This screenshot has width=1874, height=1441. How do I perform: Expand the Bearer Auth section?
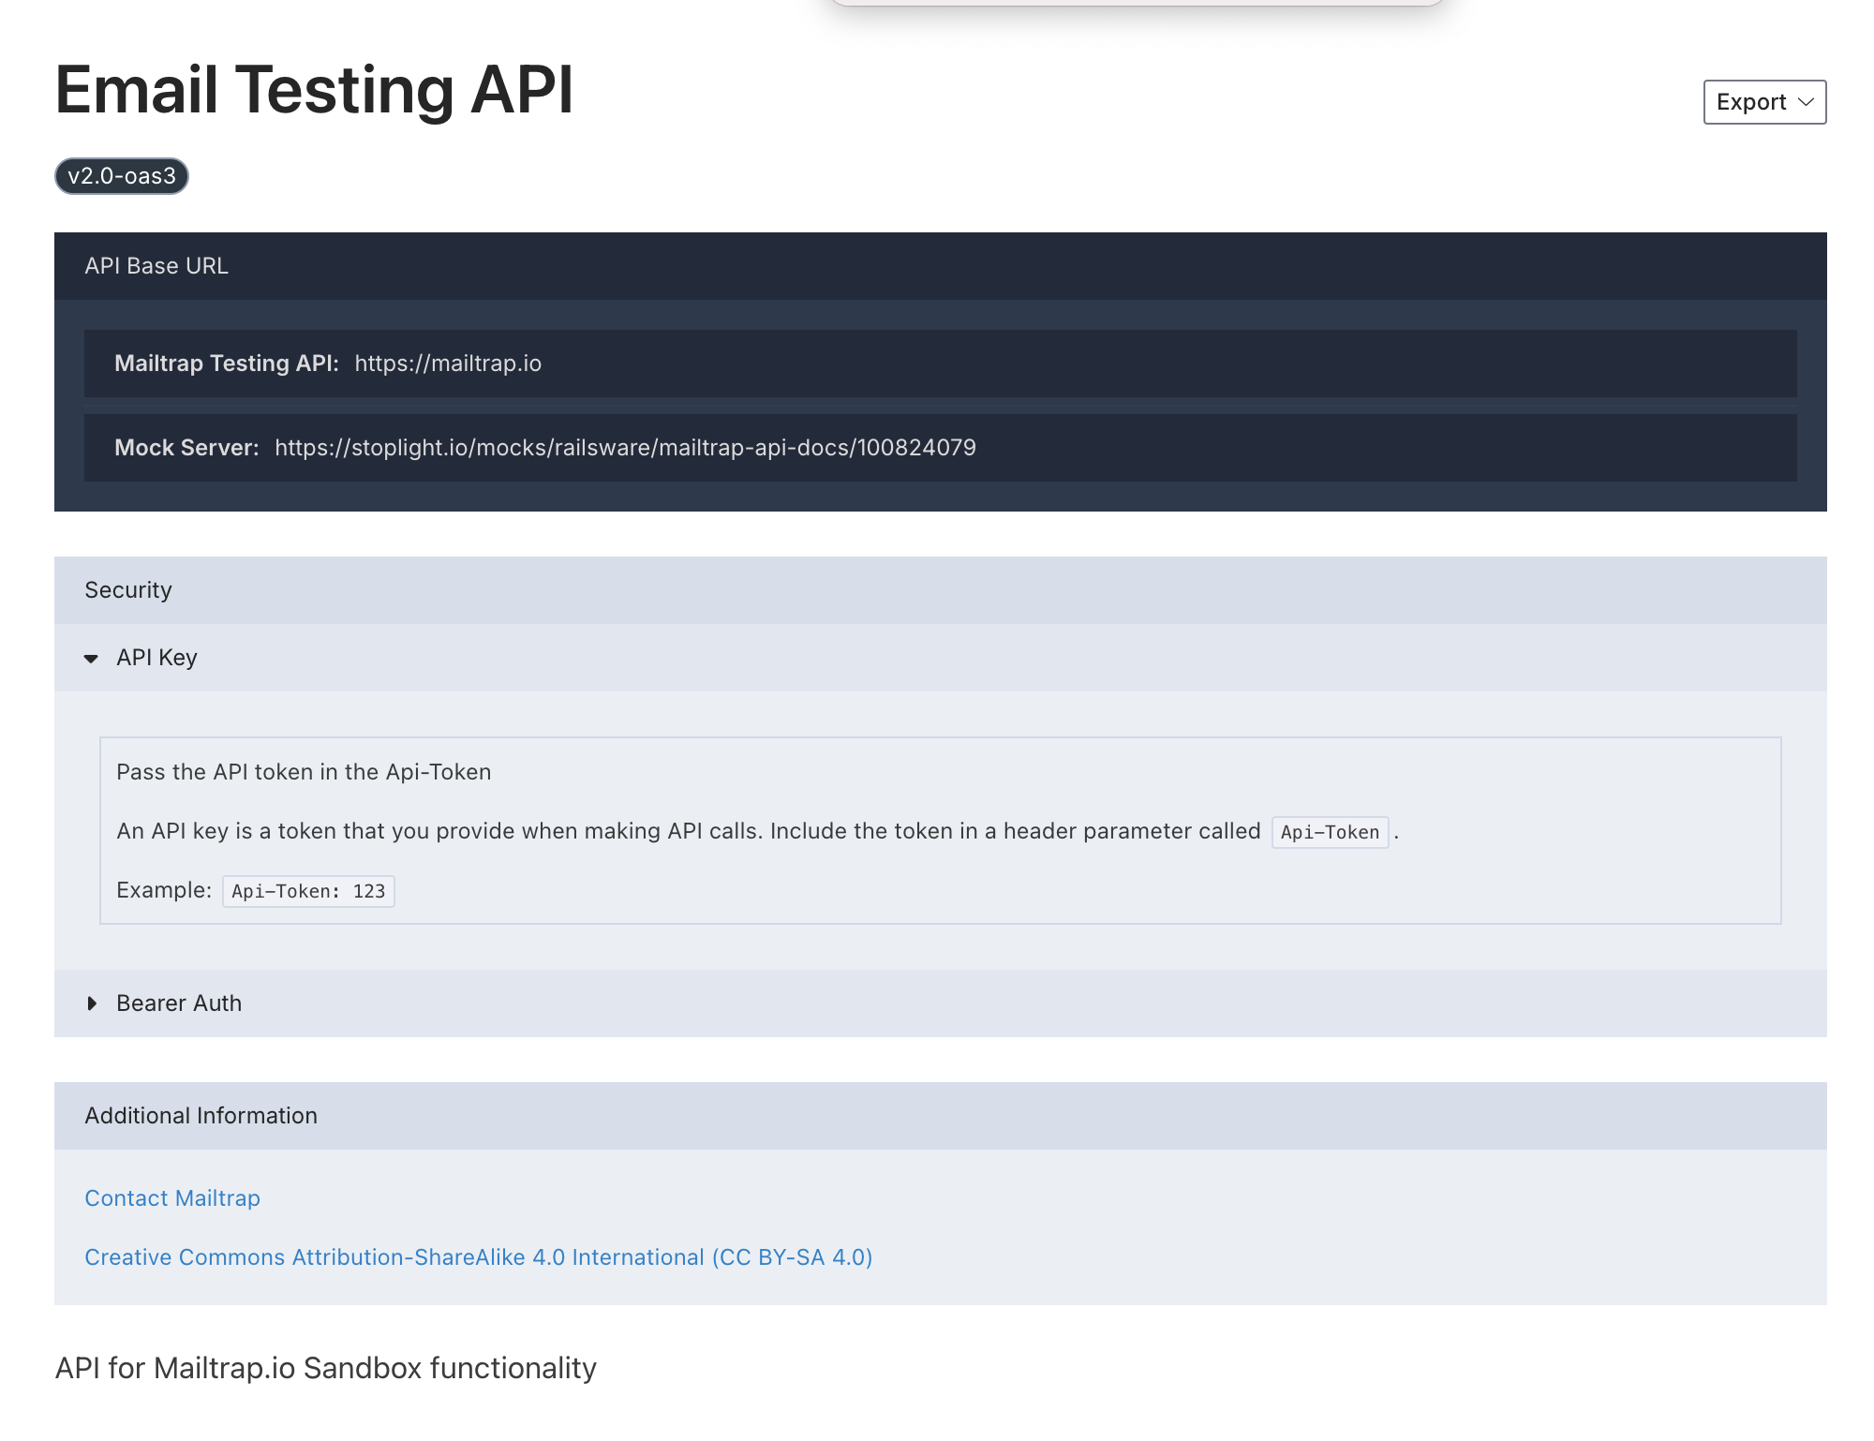click(940, 1003)
